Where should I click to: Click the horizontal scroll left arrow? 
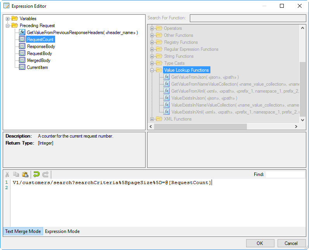(151, 126)
